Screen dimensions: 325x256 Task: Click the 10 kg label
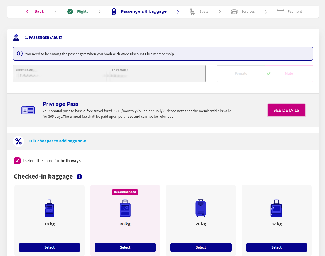49,224
